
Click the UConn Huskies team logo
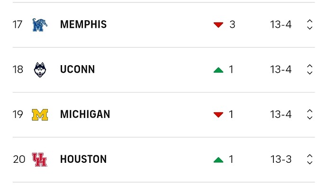tap(40, 69)
